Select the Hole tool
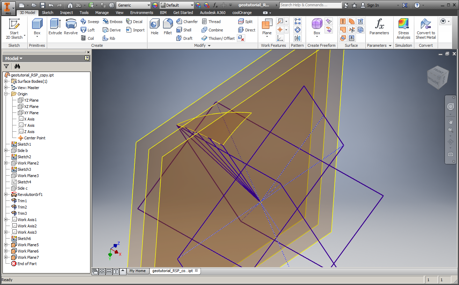This screenshot has height=285, width=459. coord(154,27)
